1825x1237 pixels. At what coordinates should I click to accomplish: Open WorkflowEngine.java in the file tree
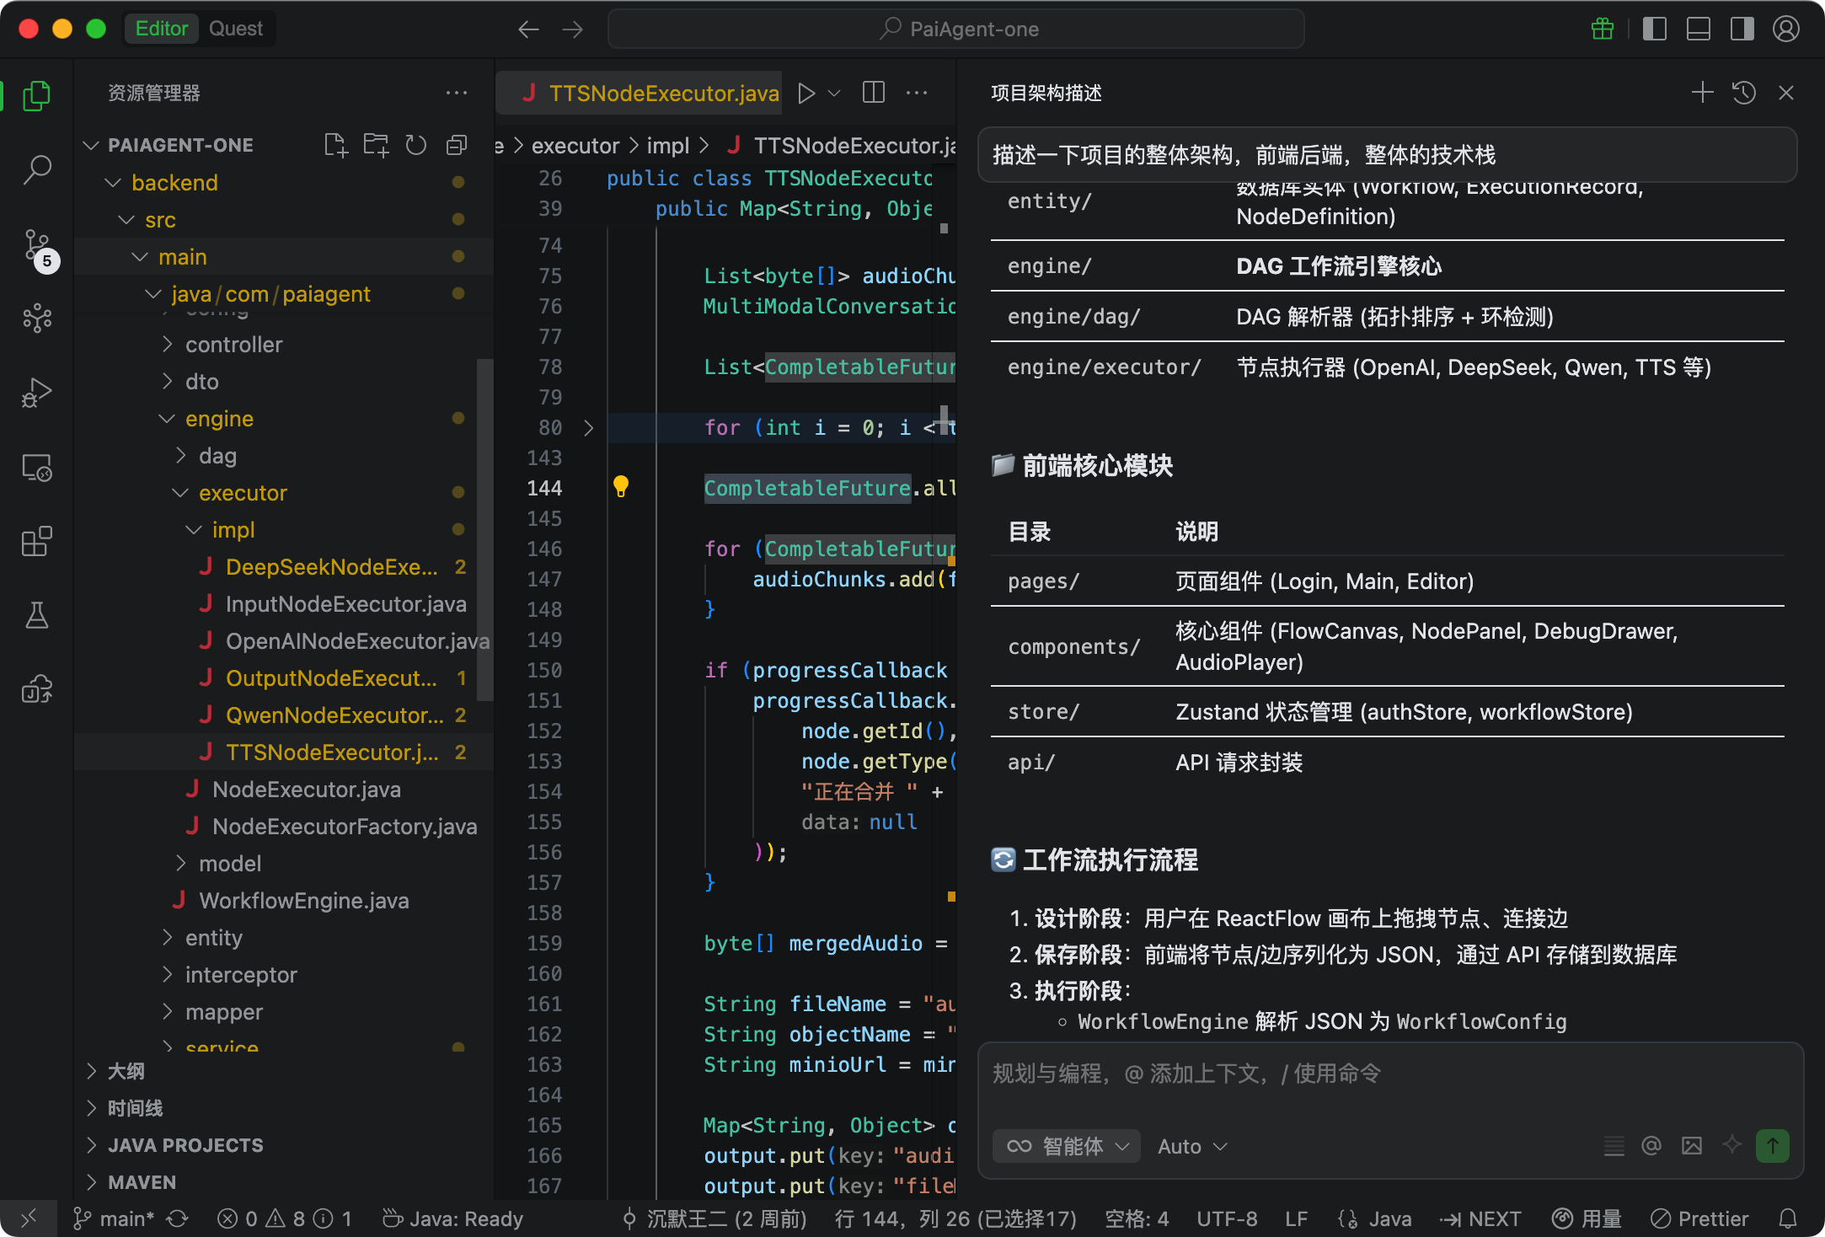[303, 901]
